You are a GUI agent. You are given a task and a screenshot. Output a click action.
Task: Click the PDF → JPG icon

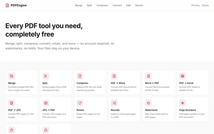click(x=11, y=103)
